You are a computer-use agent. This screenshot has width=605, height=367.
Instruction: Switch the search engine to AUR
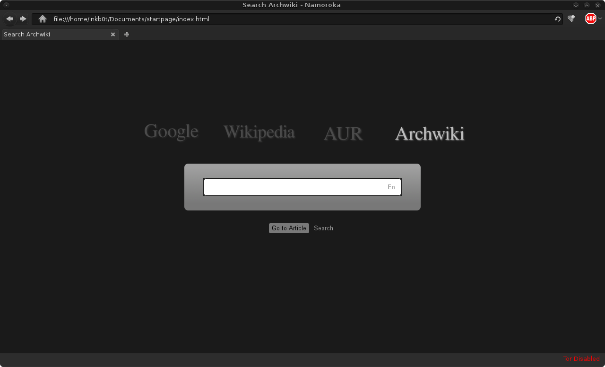(x=343, y=134)
